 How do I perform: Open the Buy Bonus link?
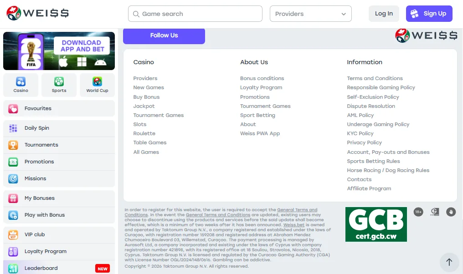(x=146, y=97)
